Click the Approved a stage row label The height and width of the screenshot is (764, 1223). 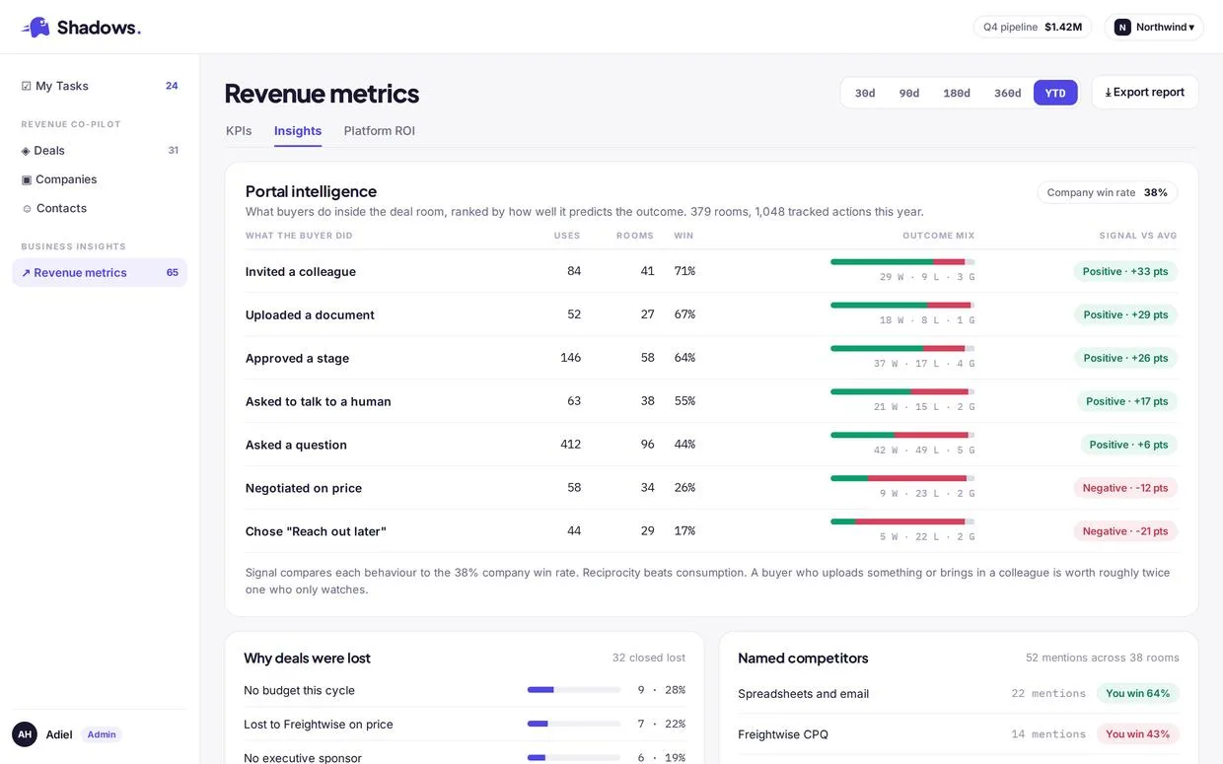click(297, 359)
